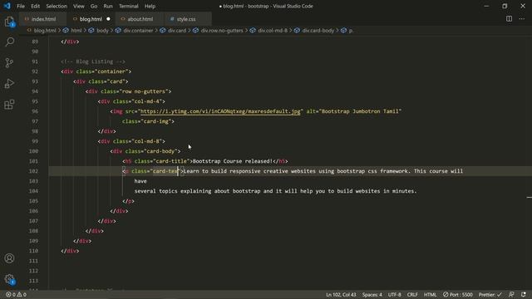Viewport: 532px width, 299px height.
Task: Open the Go menu
Action: (94, 6)
